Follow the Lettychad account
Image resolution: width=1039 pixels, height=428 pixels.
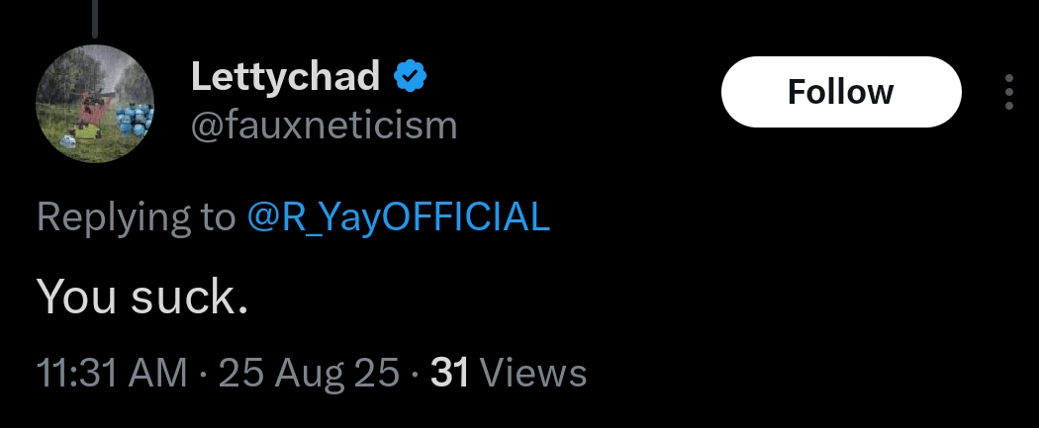[x=841, y=92]
